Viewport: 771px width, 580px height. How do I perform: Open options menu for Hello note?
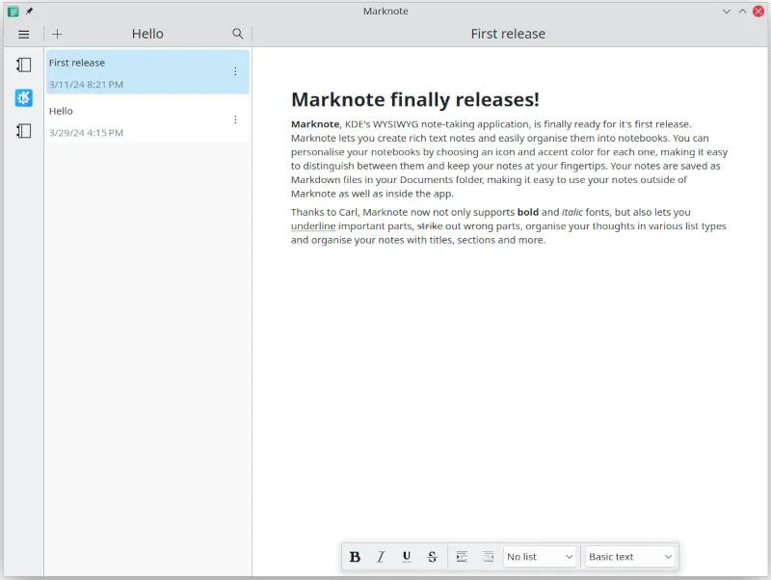point(235,120)
